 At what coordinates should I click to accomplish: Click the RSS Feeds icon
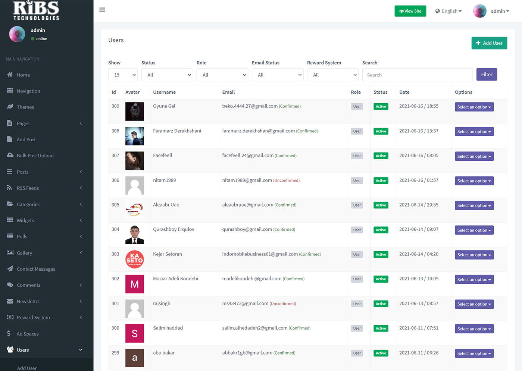click(x=10, y=188)
